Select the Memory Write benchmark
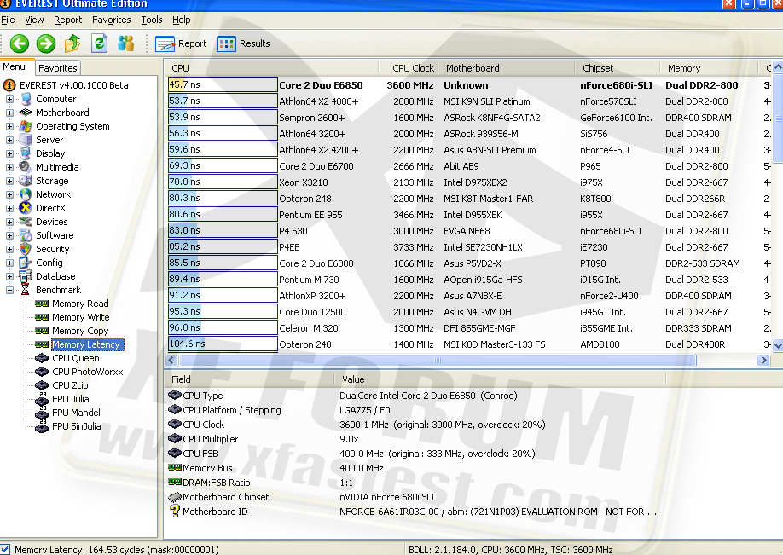Screen dimensions: 783x555 point(81,317)
